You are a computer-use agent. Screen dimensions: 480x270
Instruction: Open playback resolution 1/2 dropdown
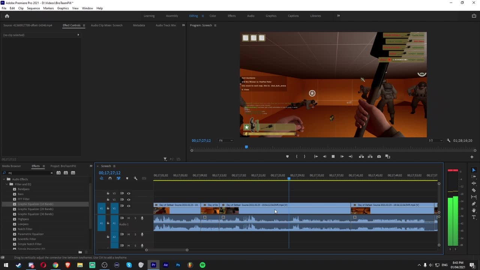point(436,141)
